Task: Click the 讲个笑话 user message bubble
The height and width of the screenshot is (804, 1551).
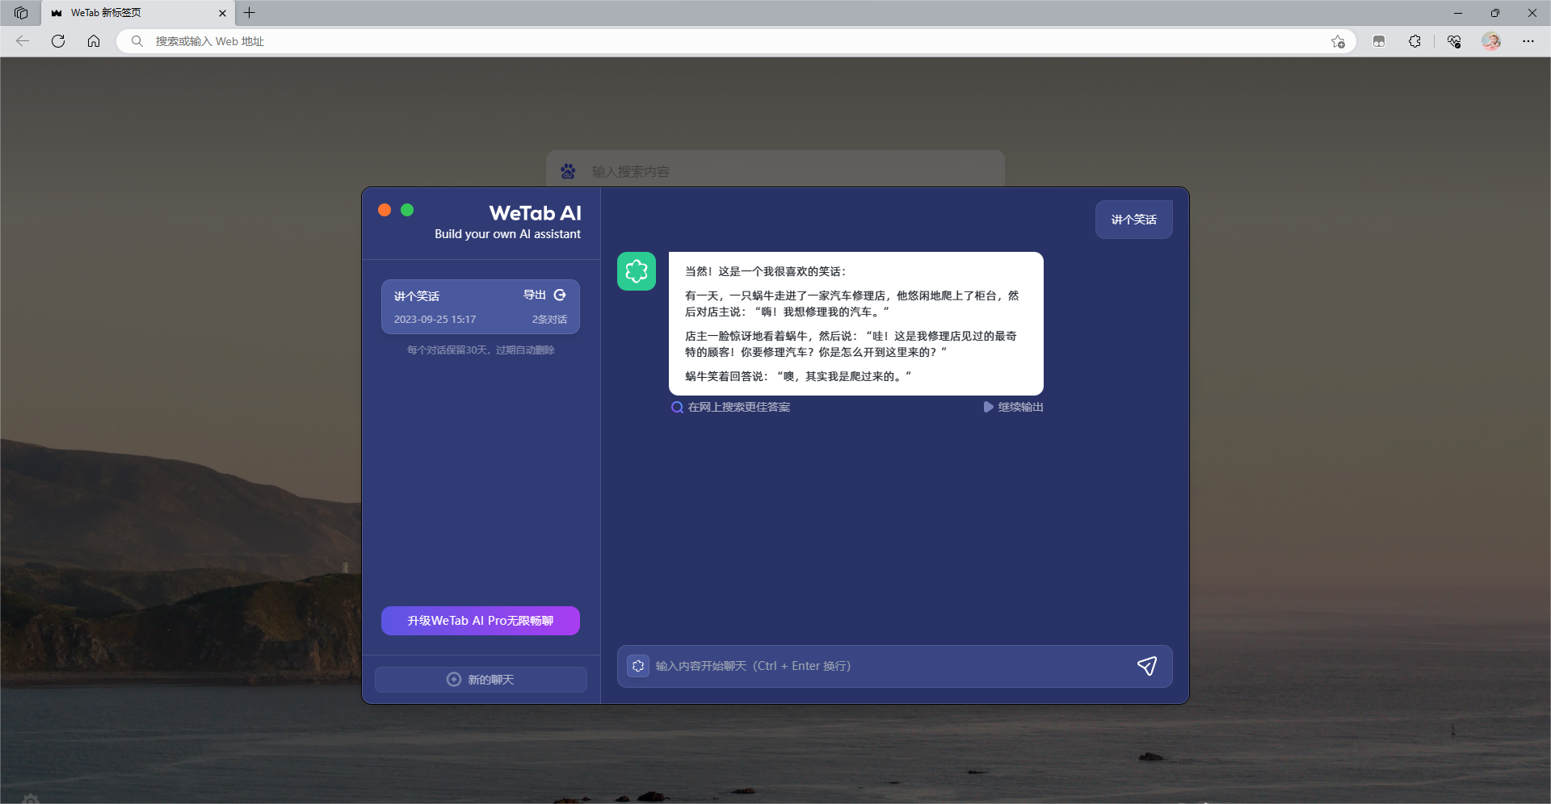Action: (x=1134, y=220)
